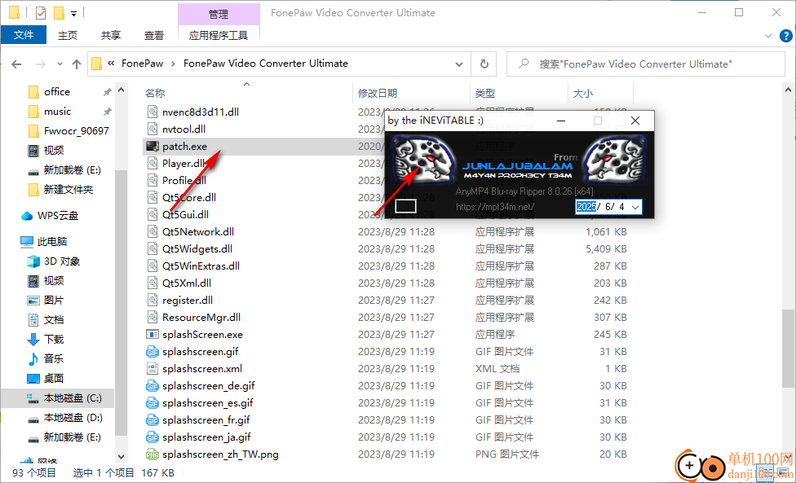
Task: Select the patch.exe file icon
Action: tap(153, 147)
